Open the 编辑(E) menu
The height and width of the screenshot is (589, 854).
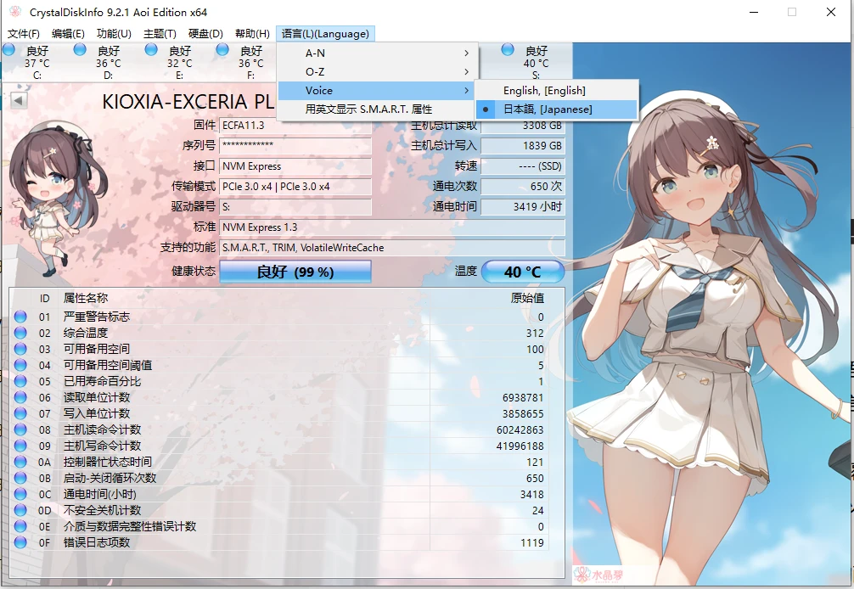coord(68,34)
